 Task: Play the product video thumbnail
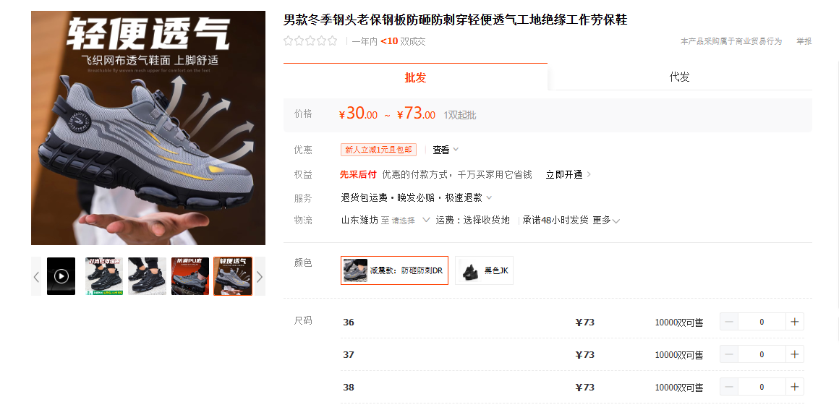point(61,276)
